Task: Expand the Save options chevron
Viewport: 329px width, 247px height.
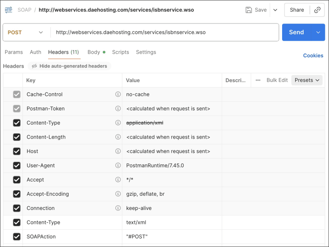Action: pos(275,10)
